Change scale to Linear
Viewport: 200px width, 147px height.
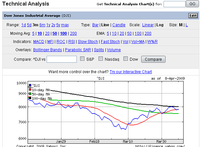click(148, 25)
